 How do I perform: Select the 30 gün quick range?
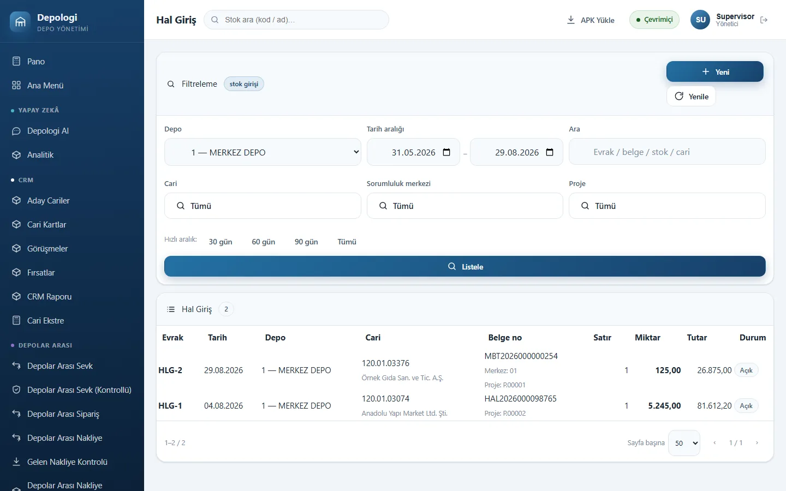pos(221,242)
